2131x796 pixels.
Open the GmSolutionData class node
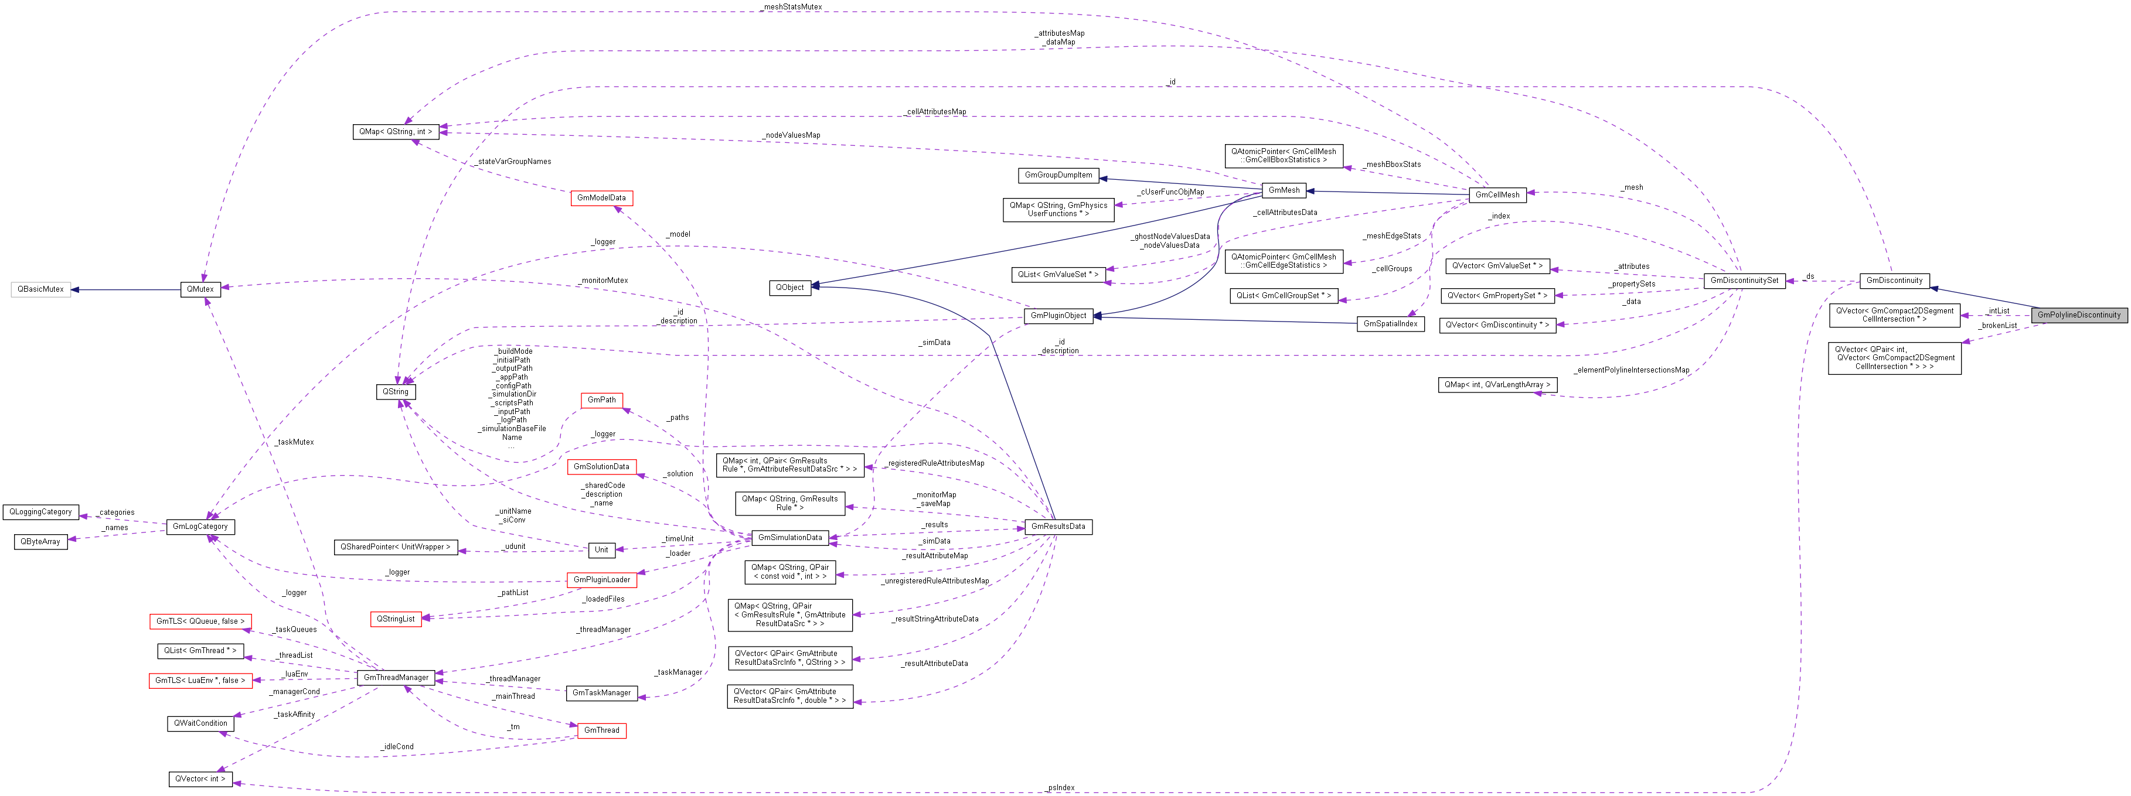[601, 467]
